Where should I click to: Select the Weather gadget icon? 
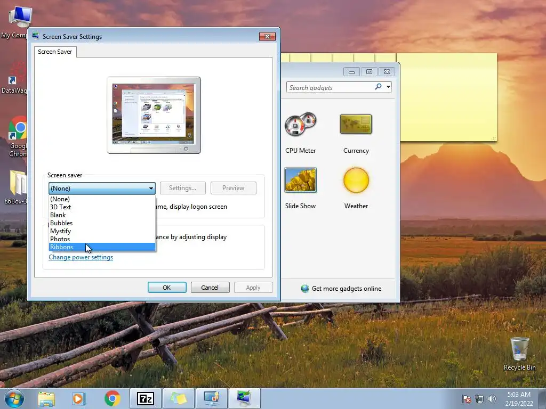(356, 180)
